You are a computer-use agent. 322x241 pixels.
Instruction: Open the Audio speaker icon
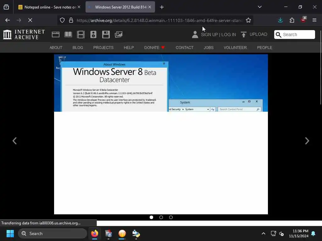(x=93, y=35)
